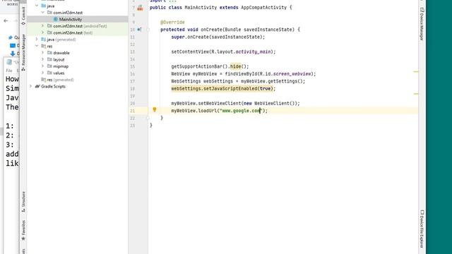Viewport: 452px width, 254px height.
Task: Click the yellow lightbulb quick-fix icon
Action: coord(155,109)
